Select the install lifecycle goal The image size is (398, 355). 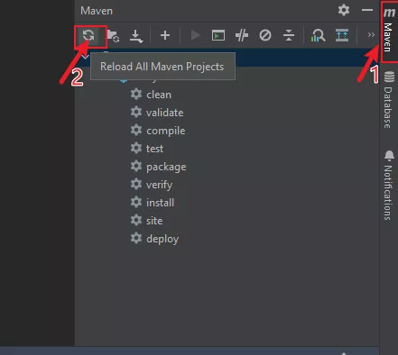point(153,203)
